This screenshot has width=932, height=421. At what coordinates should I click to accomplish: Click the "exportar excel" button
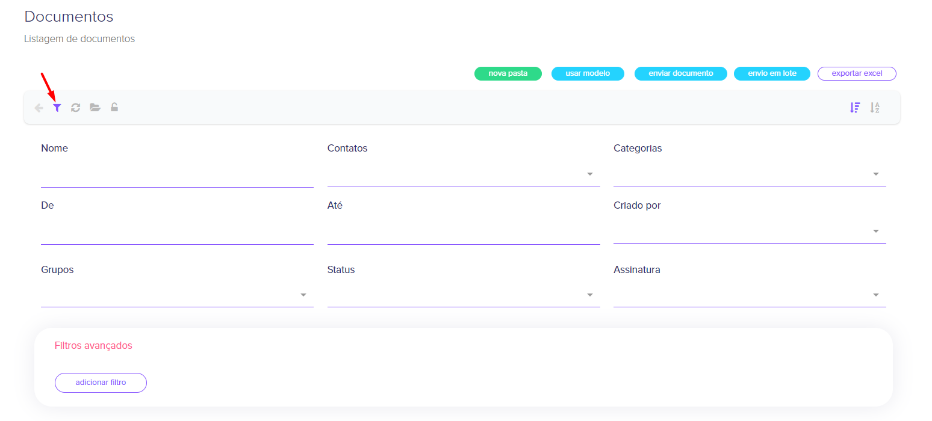[x=857, y=73]
